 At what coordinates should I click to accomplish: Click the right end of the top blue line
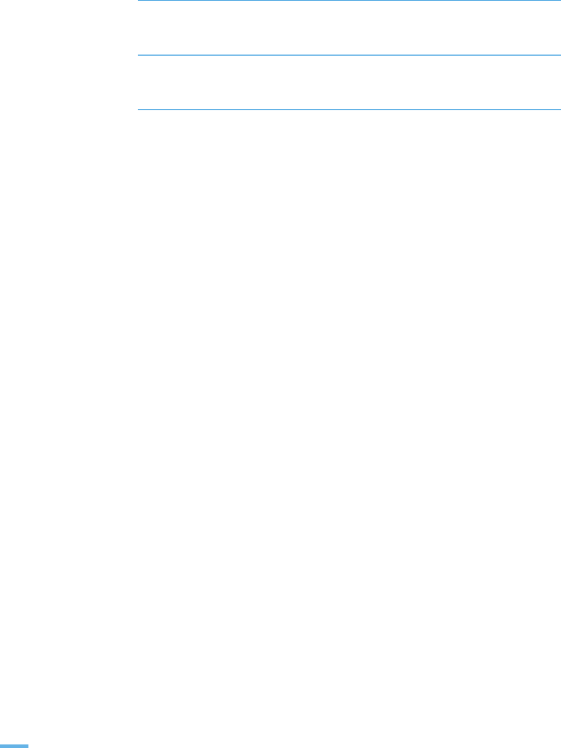[558, 1]
